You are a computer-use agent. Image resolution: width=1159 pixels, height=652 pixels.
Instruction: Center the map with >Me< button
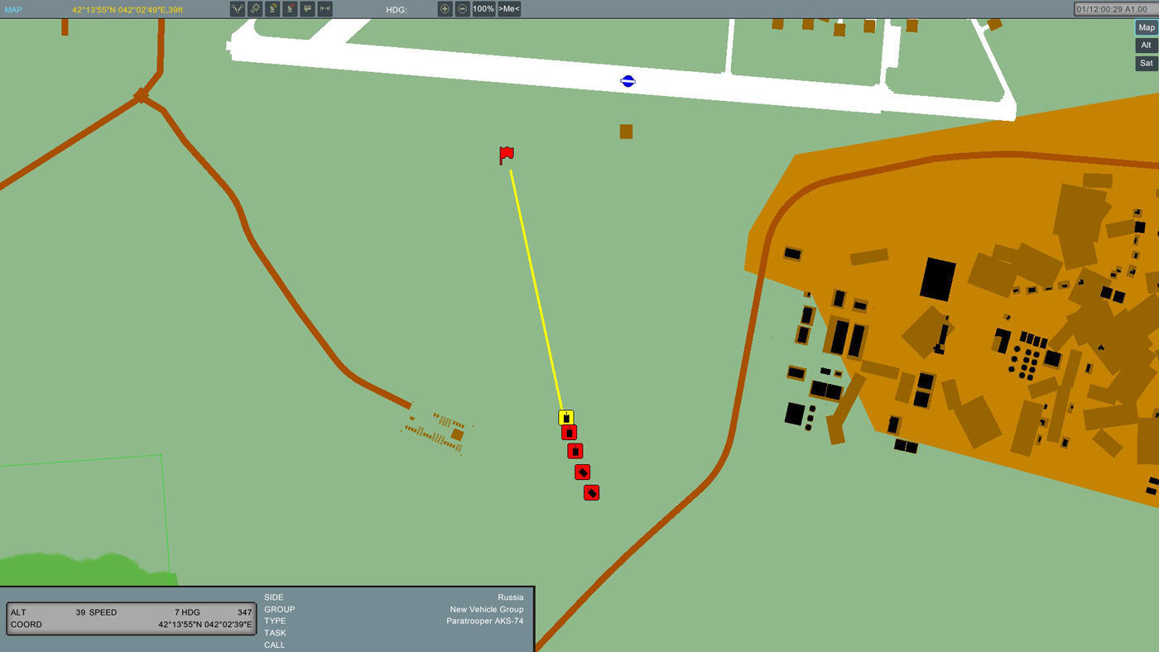509,9
